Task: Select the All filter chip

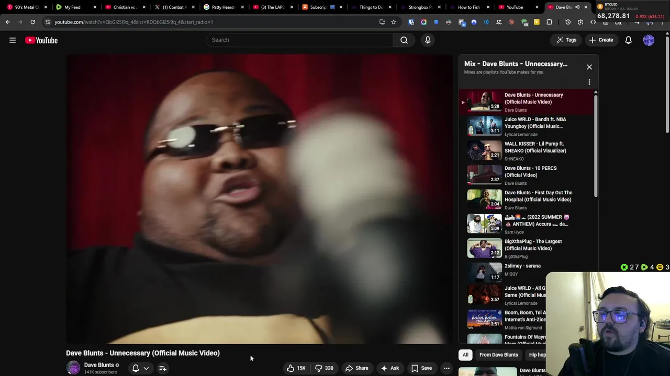Action: (x=465, y=355)
